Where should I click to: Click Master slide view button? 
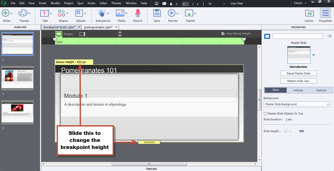point(298,81)
